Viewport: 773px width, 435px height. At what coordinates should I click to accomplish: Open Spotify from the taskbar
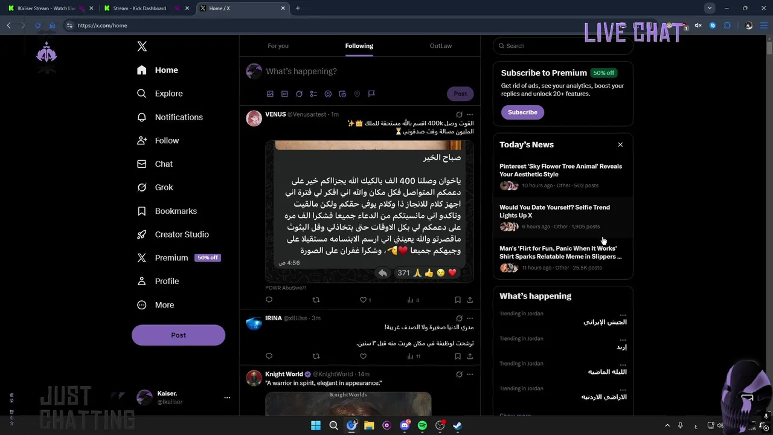422,425
